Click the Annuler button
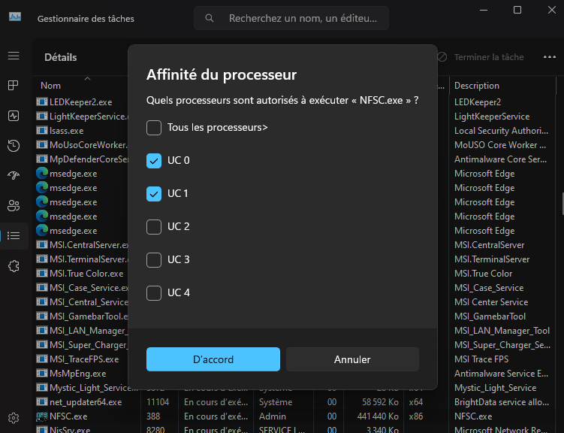This screenshot has width=564, height=433. (352, 359)
